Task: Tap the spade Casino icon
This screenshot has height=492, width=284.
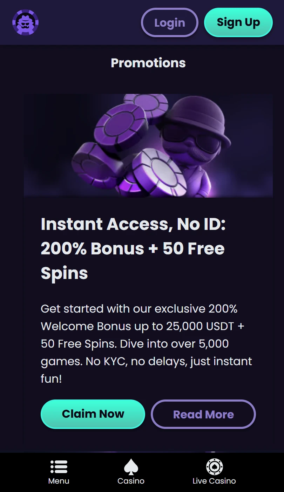Action: (x=131, y=467)
